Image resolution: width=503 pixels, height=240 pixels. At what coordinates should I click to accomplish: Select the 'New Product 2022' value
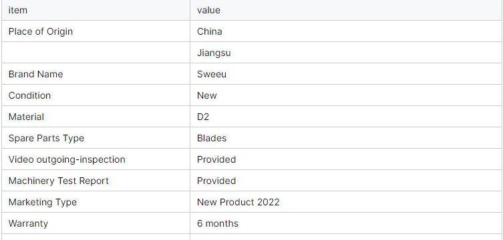tap(238, 202)
